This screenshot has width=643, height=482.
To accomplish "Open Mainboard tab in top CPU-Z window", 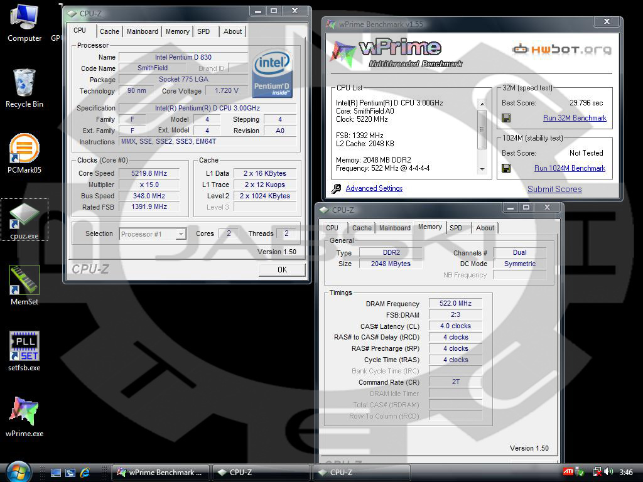I will (x=143, y=31).
